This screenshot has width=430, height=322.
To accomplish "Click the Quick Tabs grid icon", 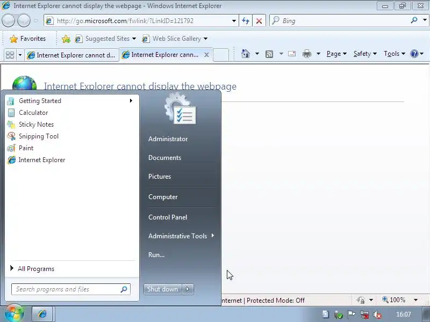I will (10, 55).
